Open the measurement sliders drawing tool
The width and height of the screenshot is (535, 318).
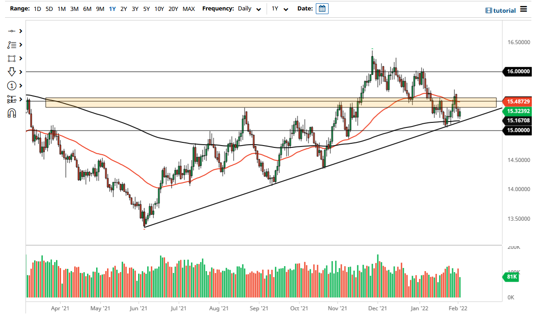(11, 99)
